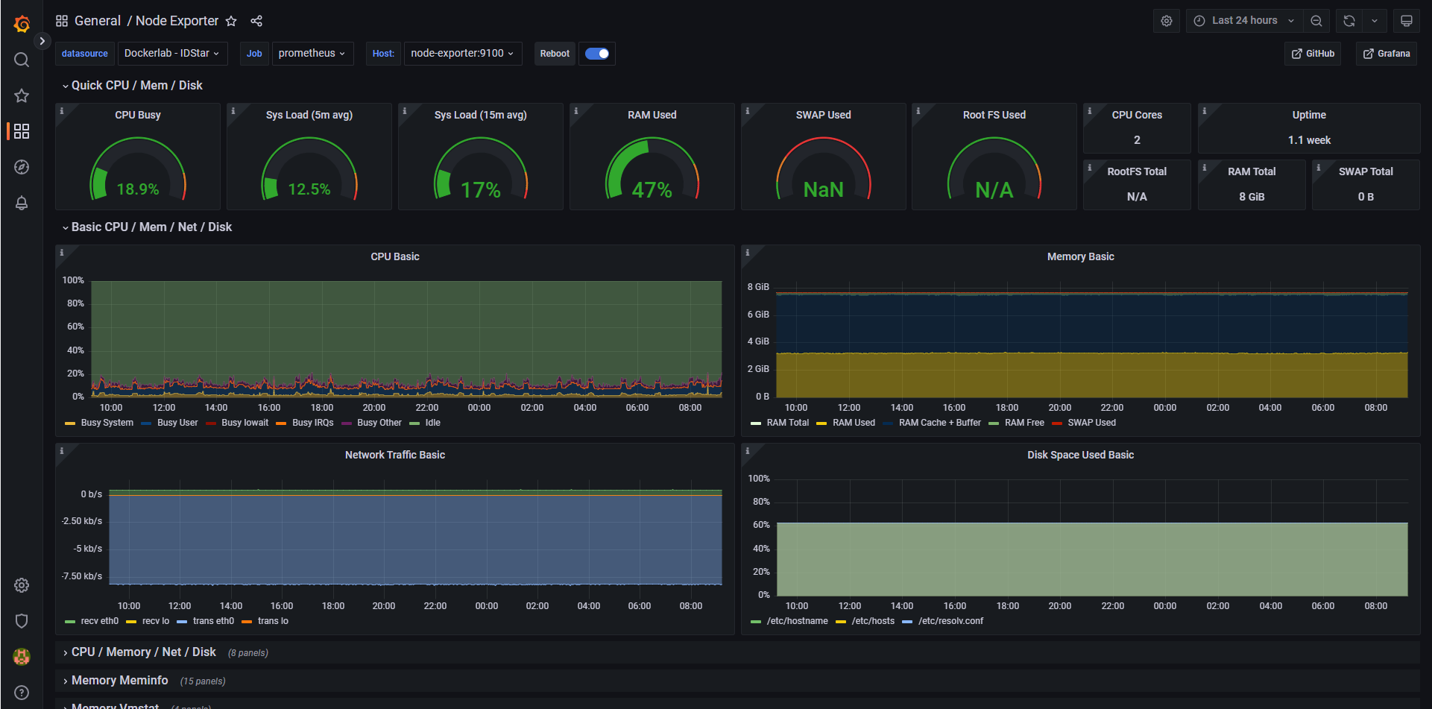Open the Grafana home logo
Viewport: 1432px width, 709px height.
tap(22, 24)
